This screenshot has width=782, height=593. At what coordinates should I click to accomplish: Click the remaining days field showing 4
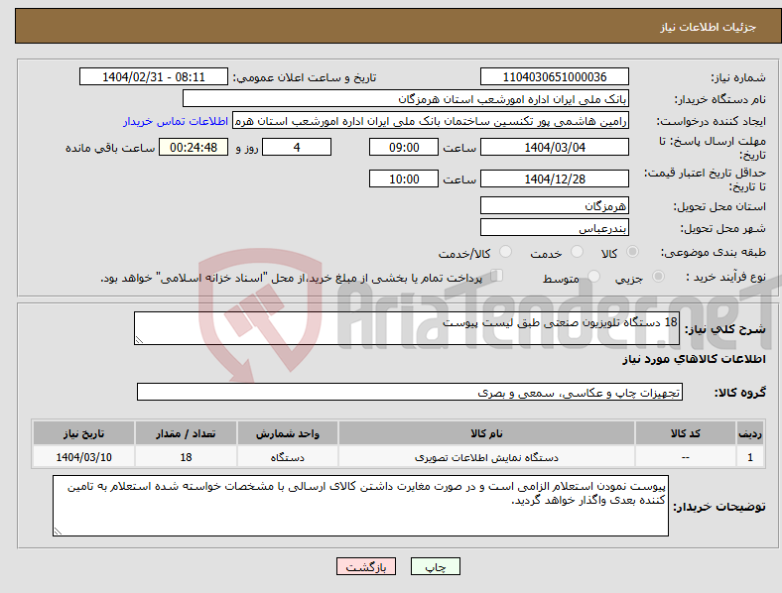click(297, 148)
